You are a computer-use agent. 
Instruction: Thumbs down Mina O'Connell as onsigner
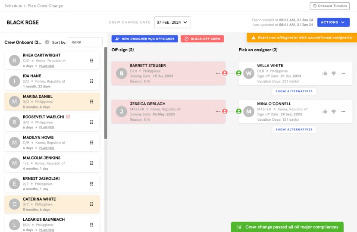[334, 111]
